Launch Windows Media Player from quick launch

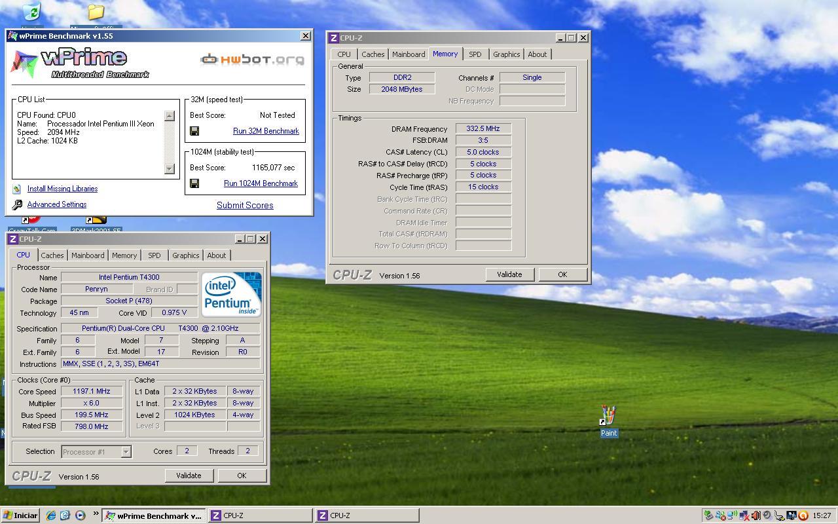coord(80,515)
